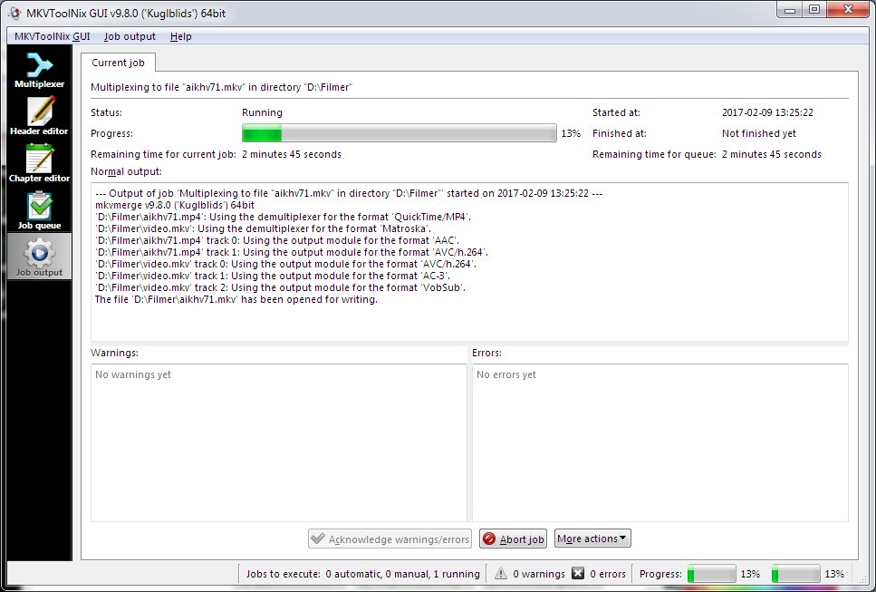The image size is (876, 592).
Task: Click the current job remaining time value
Action: pos(292,154)
